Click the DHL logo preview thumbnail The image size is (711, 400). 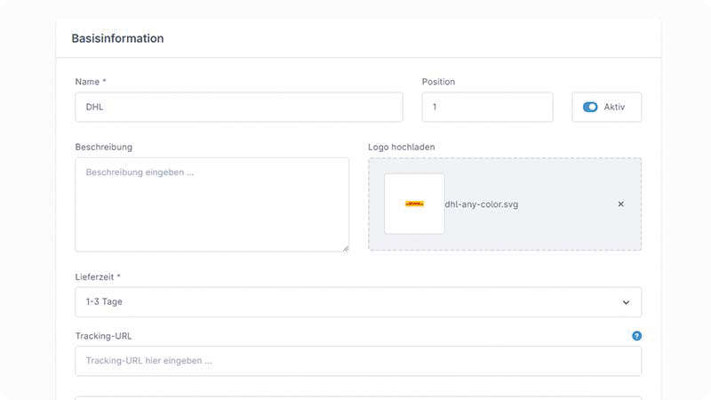click(x=414, y=204)
